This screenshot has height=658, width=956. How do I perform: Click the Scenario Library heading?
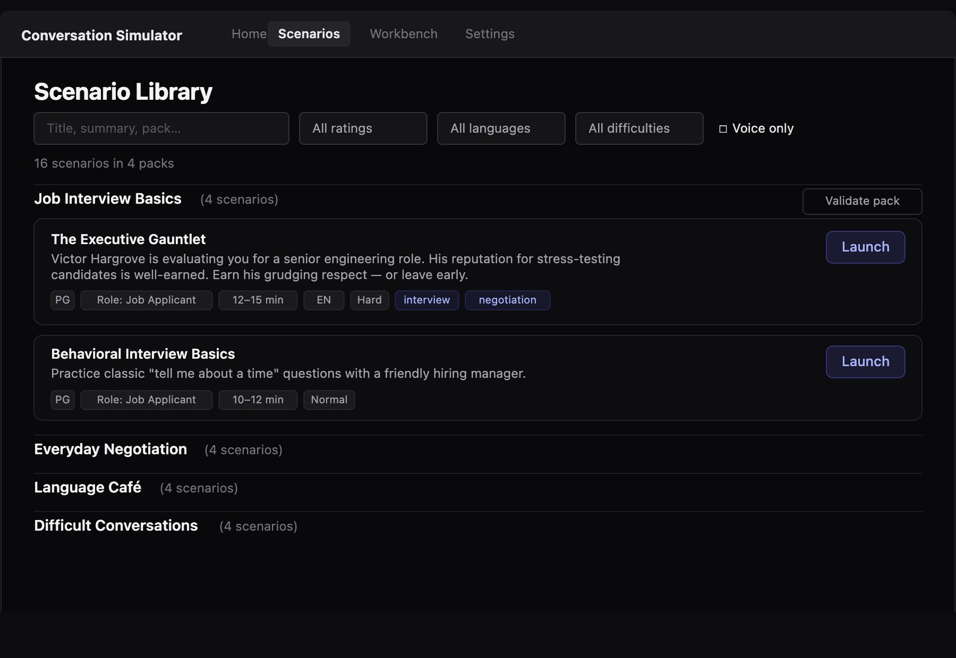pyautogui.click(x=123, y=92)
